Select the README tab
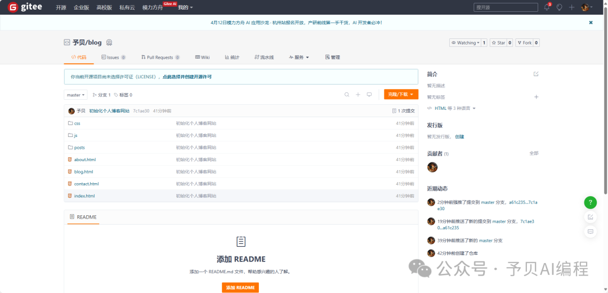Viewport: 608px width, 293px height. click(83, 217)
